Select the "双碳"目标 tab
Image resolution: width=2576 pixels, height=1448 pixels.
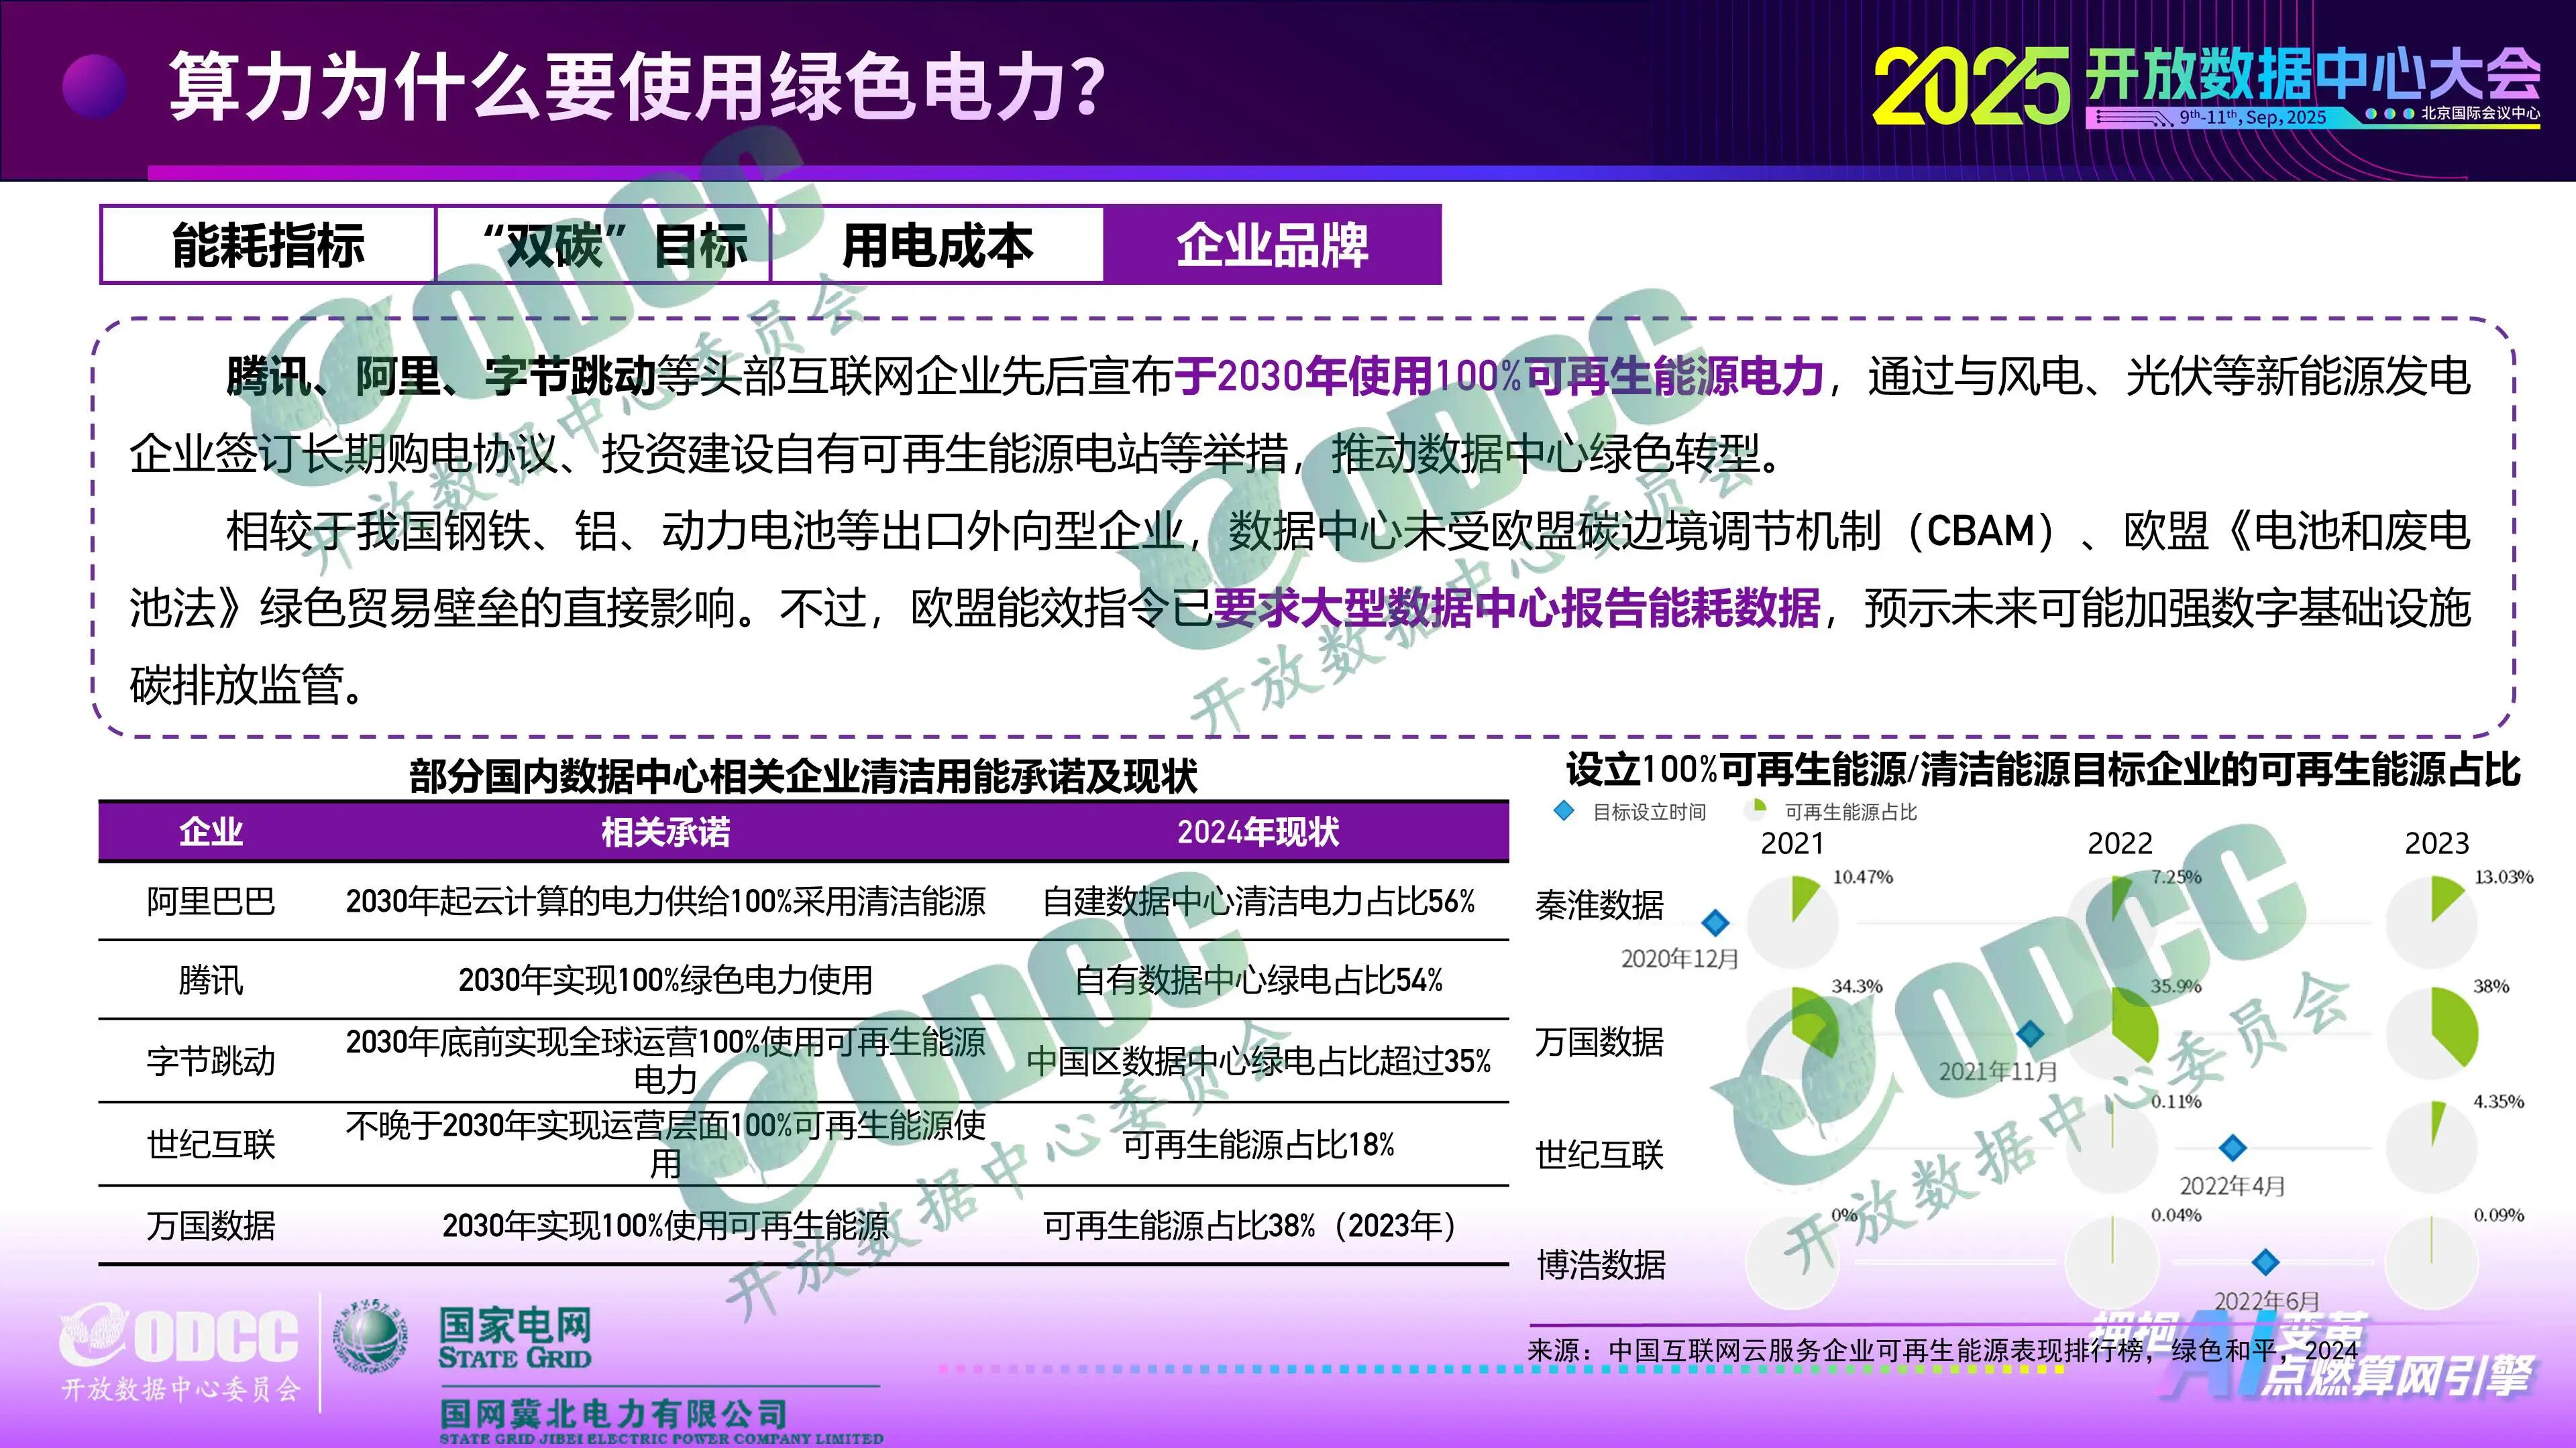(x=603, y=245)
